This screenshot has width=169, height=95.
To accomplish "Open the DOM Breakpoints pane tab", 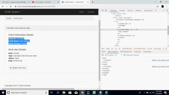I will tap(126, 52).
